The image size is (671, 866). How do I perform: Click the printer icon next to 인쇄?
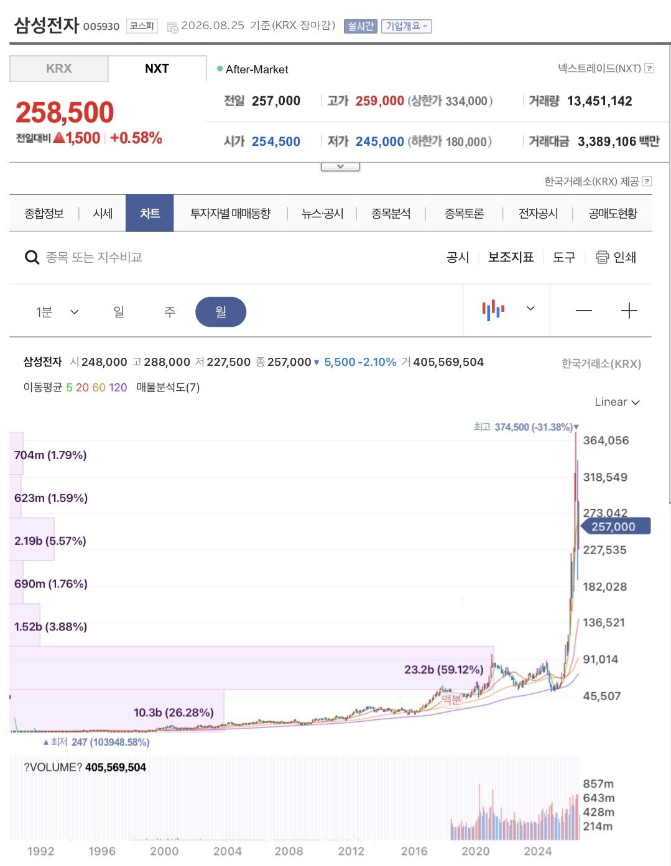[x=602, y=257]
